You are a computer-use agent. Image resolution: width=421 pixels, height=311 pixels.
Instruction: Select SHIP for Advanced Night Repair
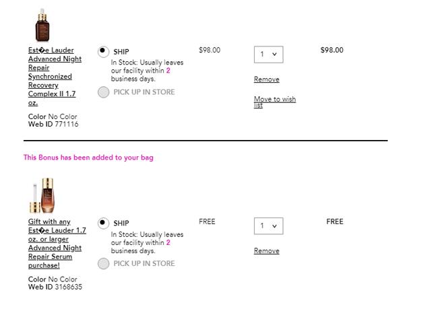tap(103, 52)
